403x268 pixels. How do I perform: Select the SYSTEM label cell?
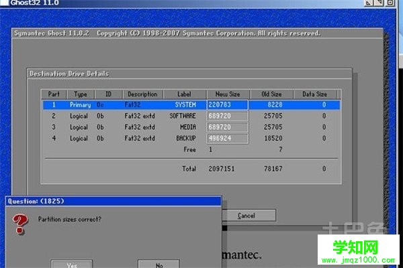[185, 105]
